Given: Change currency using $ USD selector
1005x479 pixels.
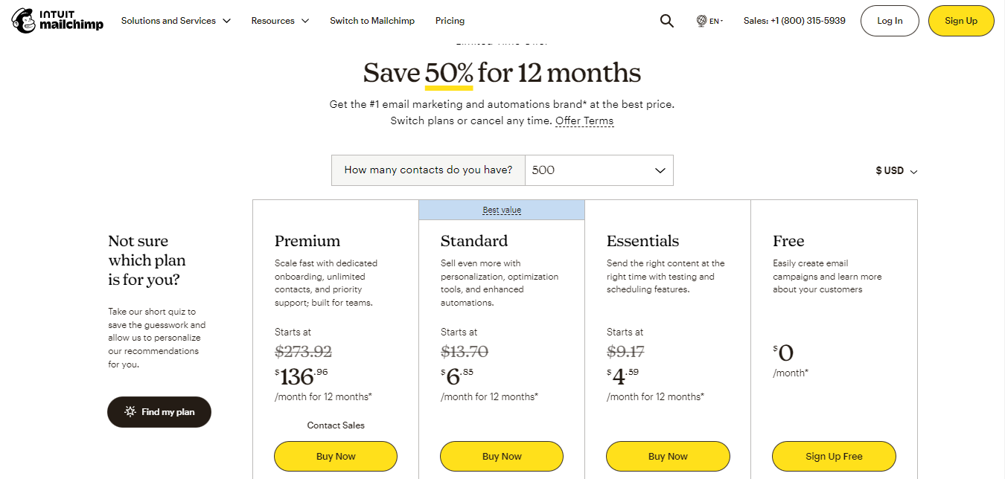Looking at the screenshot, I should pos(896,171).
